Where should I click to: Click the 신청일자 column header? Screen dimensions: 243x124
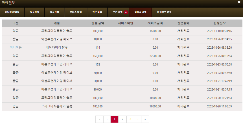[220, 23]
